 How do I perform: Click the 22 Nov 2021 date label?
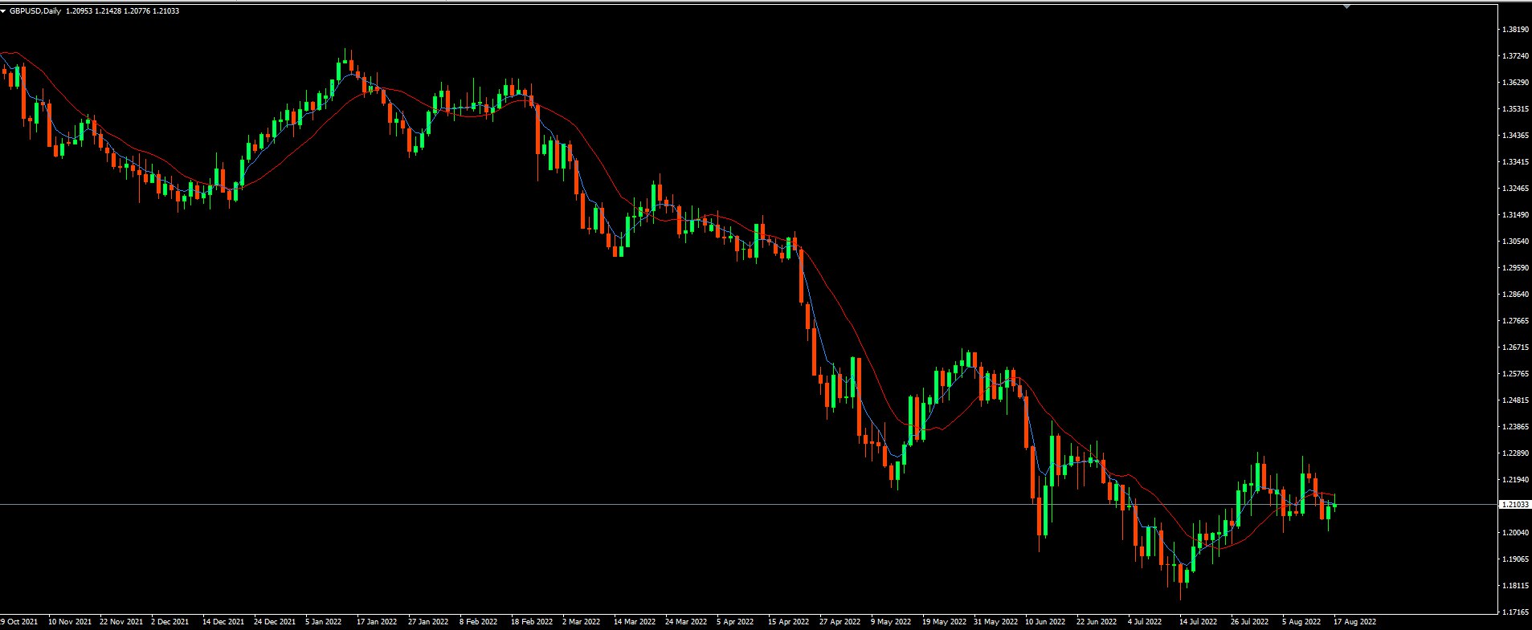pyautogui.click(x=121, y=622)
